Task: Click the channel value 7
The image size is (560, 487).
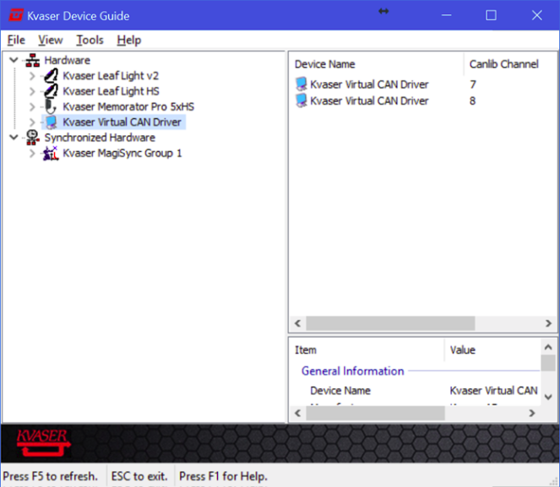Action: coord(473,84)
